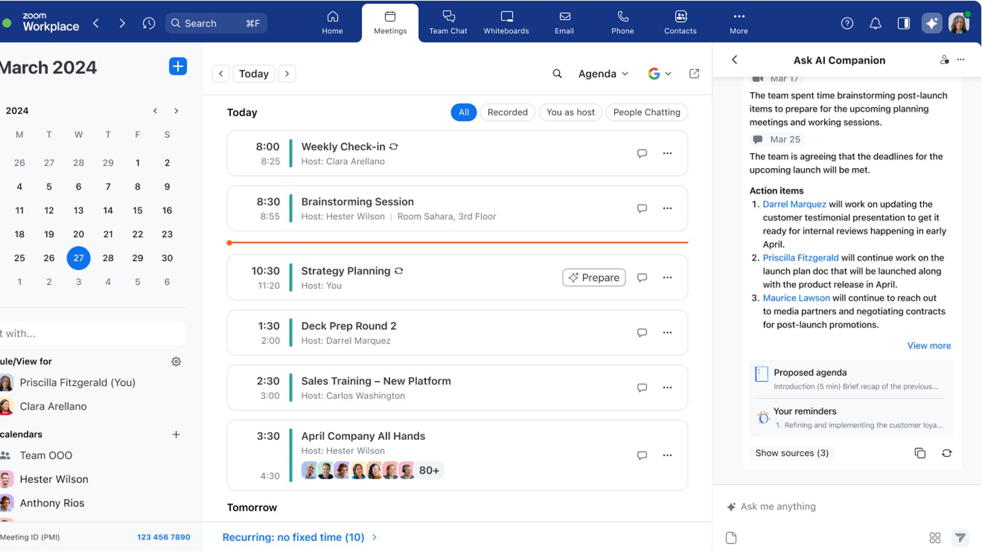
Task: Click the Ask me anything input
Action: click(847, 507)
